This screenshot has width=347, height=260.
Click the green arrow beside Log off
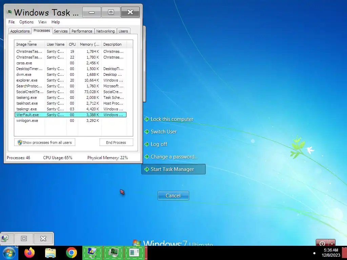click(146, 144)
